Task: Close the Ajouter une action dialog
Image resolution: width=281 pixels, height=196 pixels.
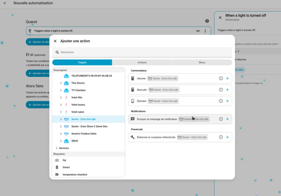Action: pos(55,41)
